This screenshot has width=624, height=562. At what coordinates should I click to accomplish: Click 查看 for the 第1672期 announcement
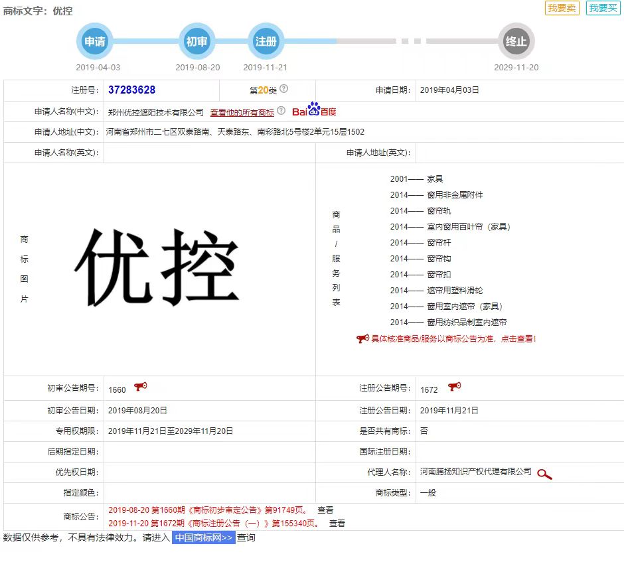click(337, 524)
